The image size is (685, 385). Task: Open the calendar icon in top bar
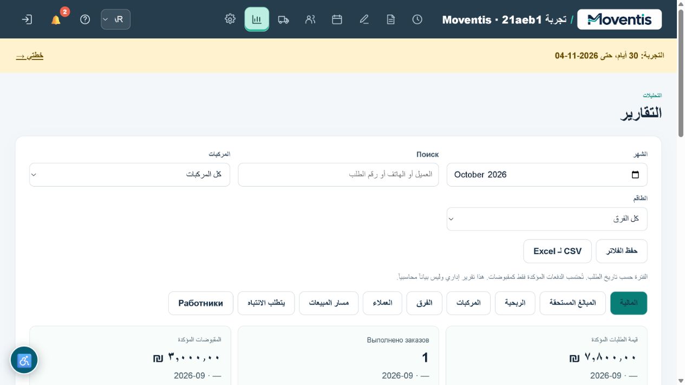(x=337, y=19)
